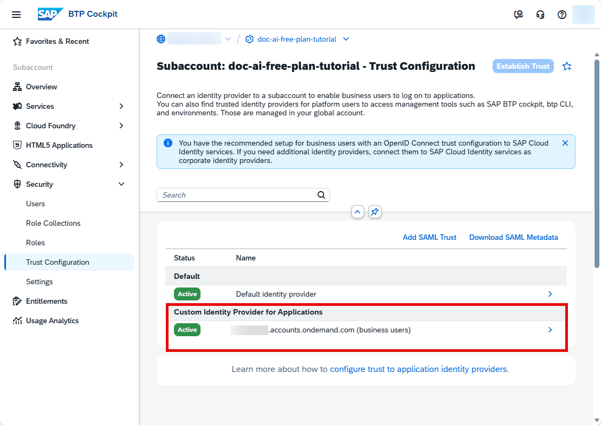The width and height of the screenshot is (601, 425).
Task: Open the hamburger navigation menu
Action: [x=16, y=15]
